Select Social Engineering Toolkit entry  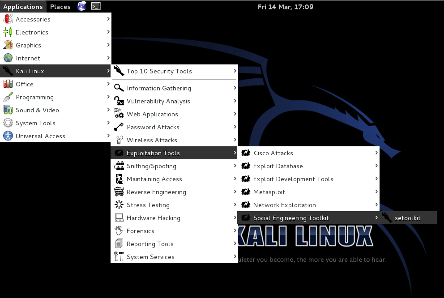308,217
